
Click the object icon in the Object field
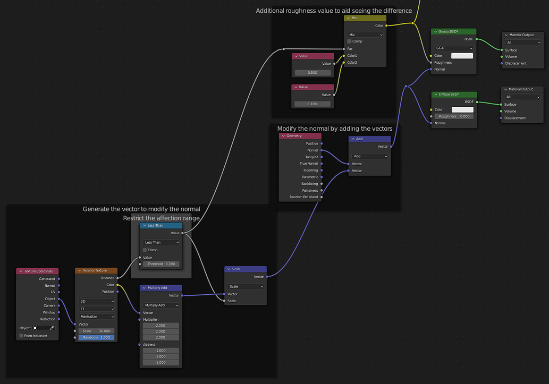35,328
